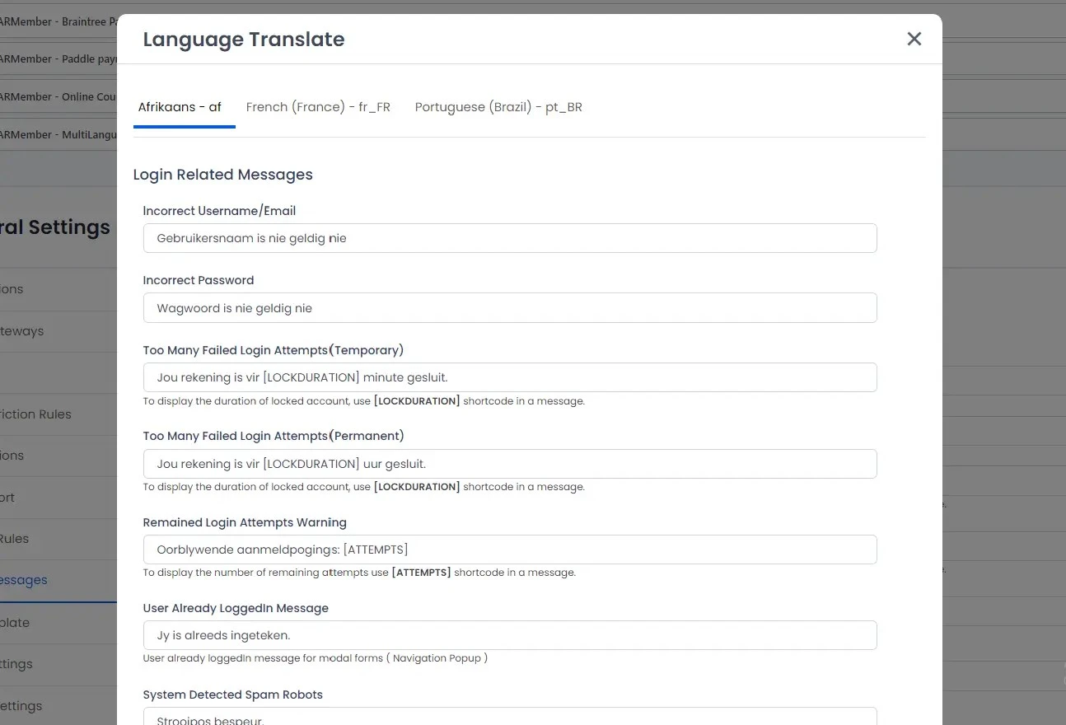Image resolution: width=1066 pixels, height=725 pixels.
Task: Focus the Incorrect Password text field
Action: (x=509, y=308)
